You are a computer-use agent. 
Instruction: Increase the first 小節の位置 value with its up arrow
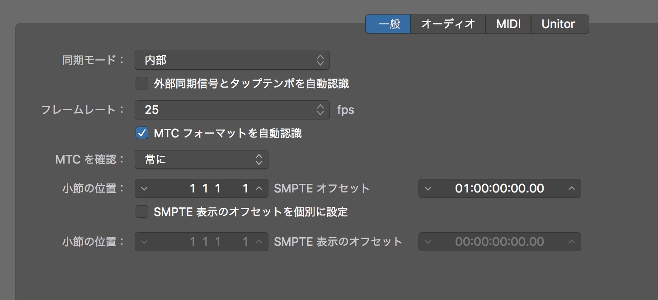259,188
